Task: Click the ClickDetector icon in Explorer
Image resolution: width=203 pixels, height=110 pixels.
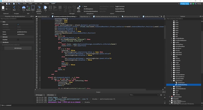Action: (176, 83)
